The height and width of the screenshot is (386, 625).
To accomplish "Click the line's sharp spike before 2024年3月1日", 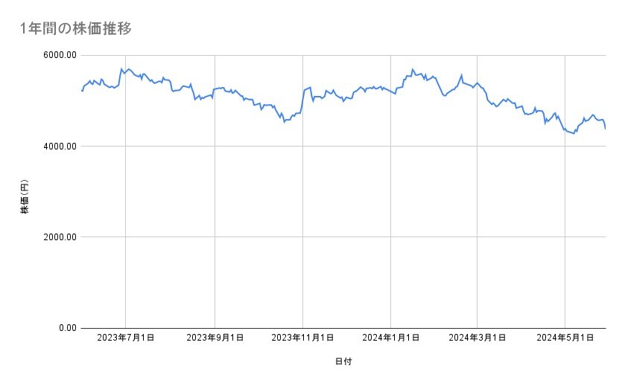I will [x=461, y=75].
